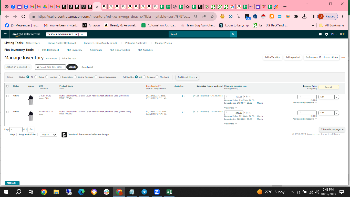Open the Chrome extensions puzzle icon
350x197 pixels.
click(296, 16)
